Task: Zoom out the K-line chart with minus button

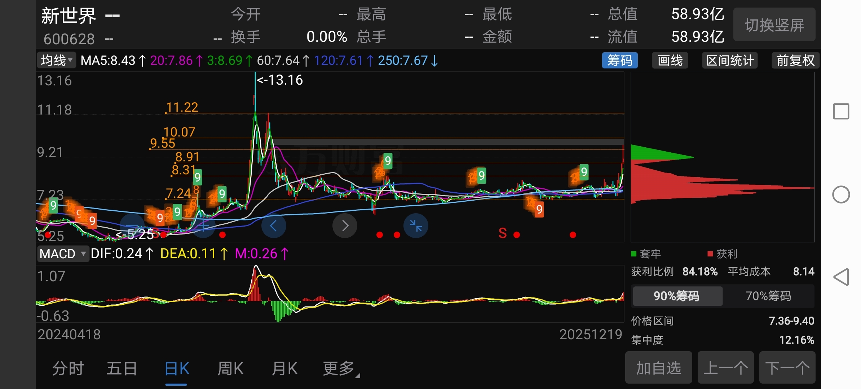Action: [132, 225]
